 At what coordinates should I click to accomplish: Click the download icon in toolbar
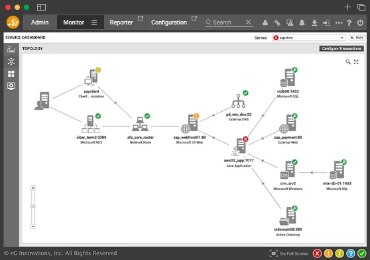[x=314, y=22]
